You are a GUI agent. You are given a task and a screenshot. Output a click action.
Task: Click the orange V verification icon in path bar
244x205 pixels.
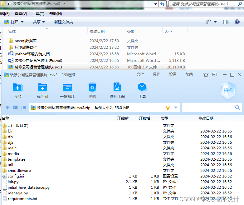click(168, 108)
